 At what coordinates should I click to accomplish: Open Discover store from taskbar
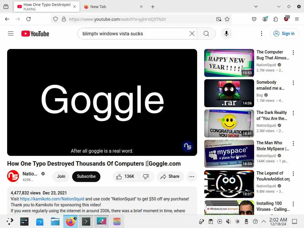click(x=40, y=221)
